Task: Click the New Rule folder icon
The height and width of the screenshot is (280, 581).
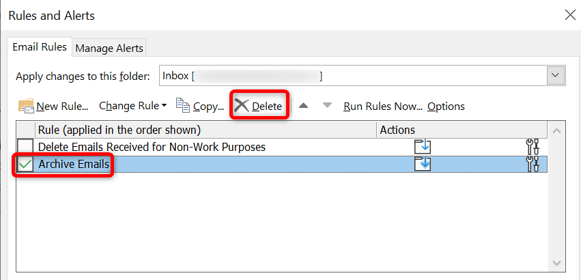Action: click(27, 106)
